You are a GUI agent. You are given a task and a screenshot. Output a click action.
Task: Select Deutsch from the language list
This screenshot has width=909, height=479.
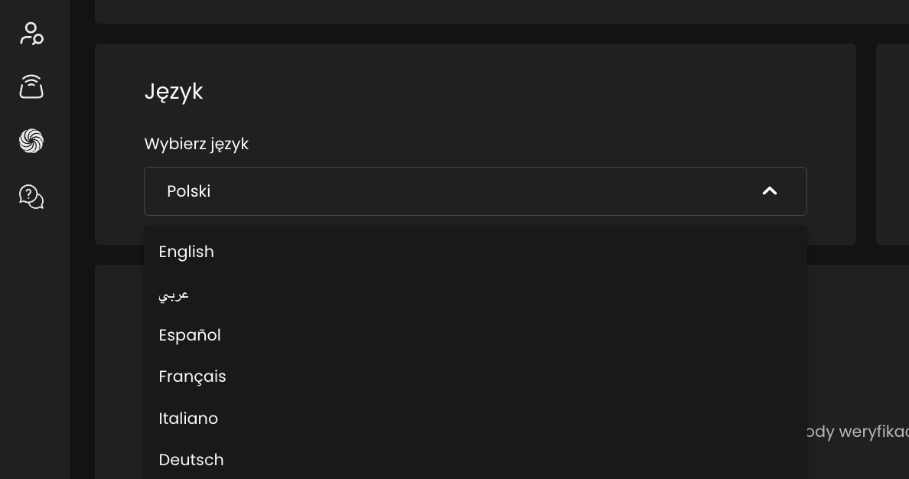(x=475, y=460)
